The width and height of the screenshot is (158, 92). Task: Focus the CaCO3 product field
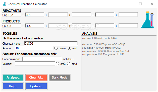pyautogui.click(x=11, y=26)
